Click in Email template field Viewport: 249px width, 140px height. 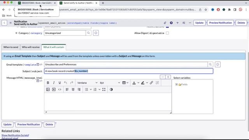point(126,65)
